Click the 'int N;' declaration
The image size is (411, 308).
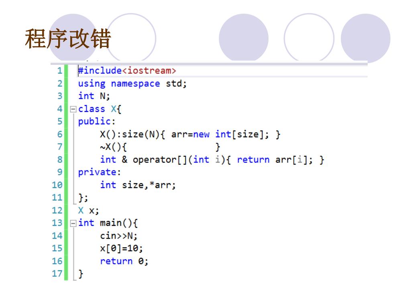coord(94,96)
